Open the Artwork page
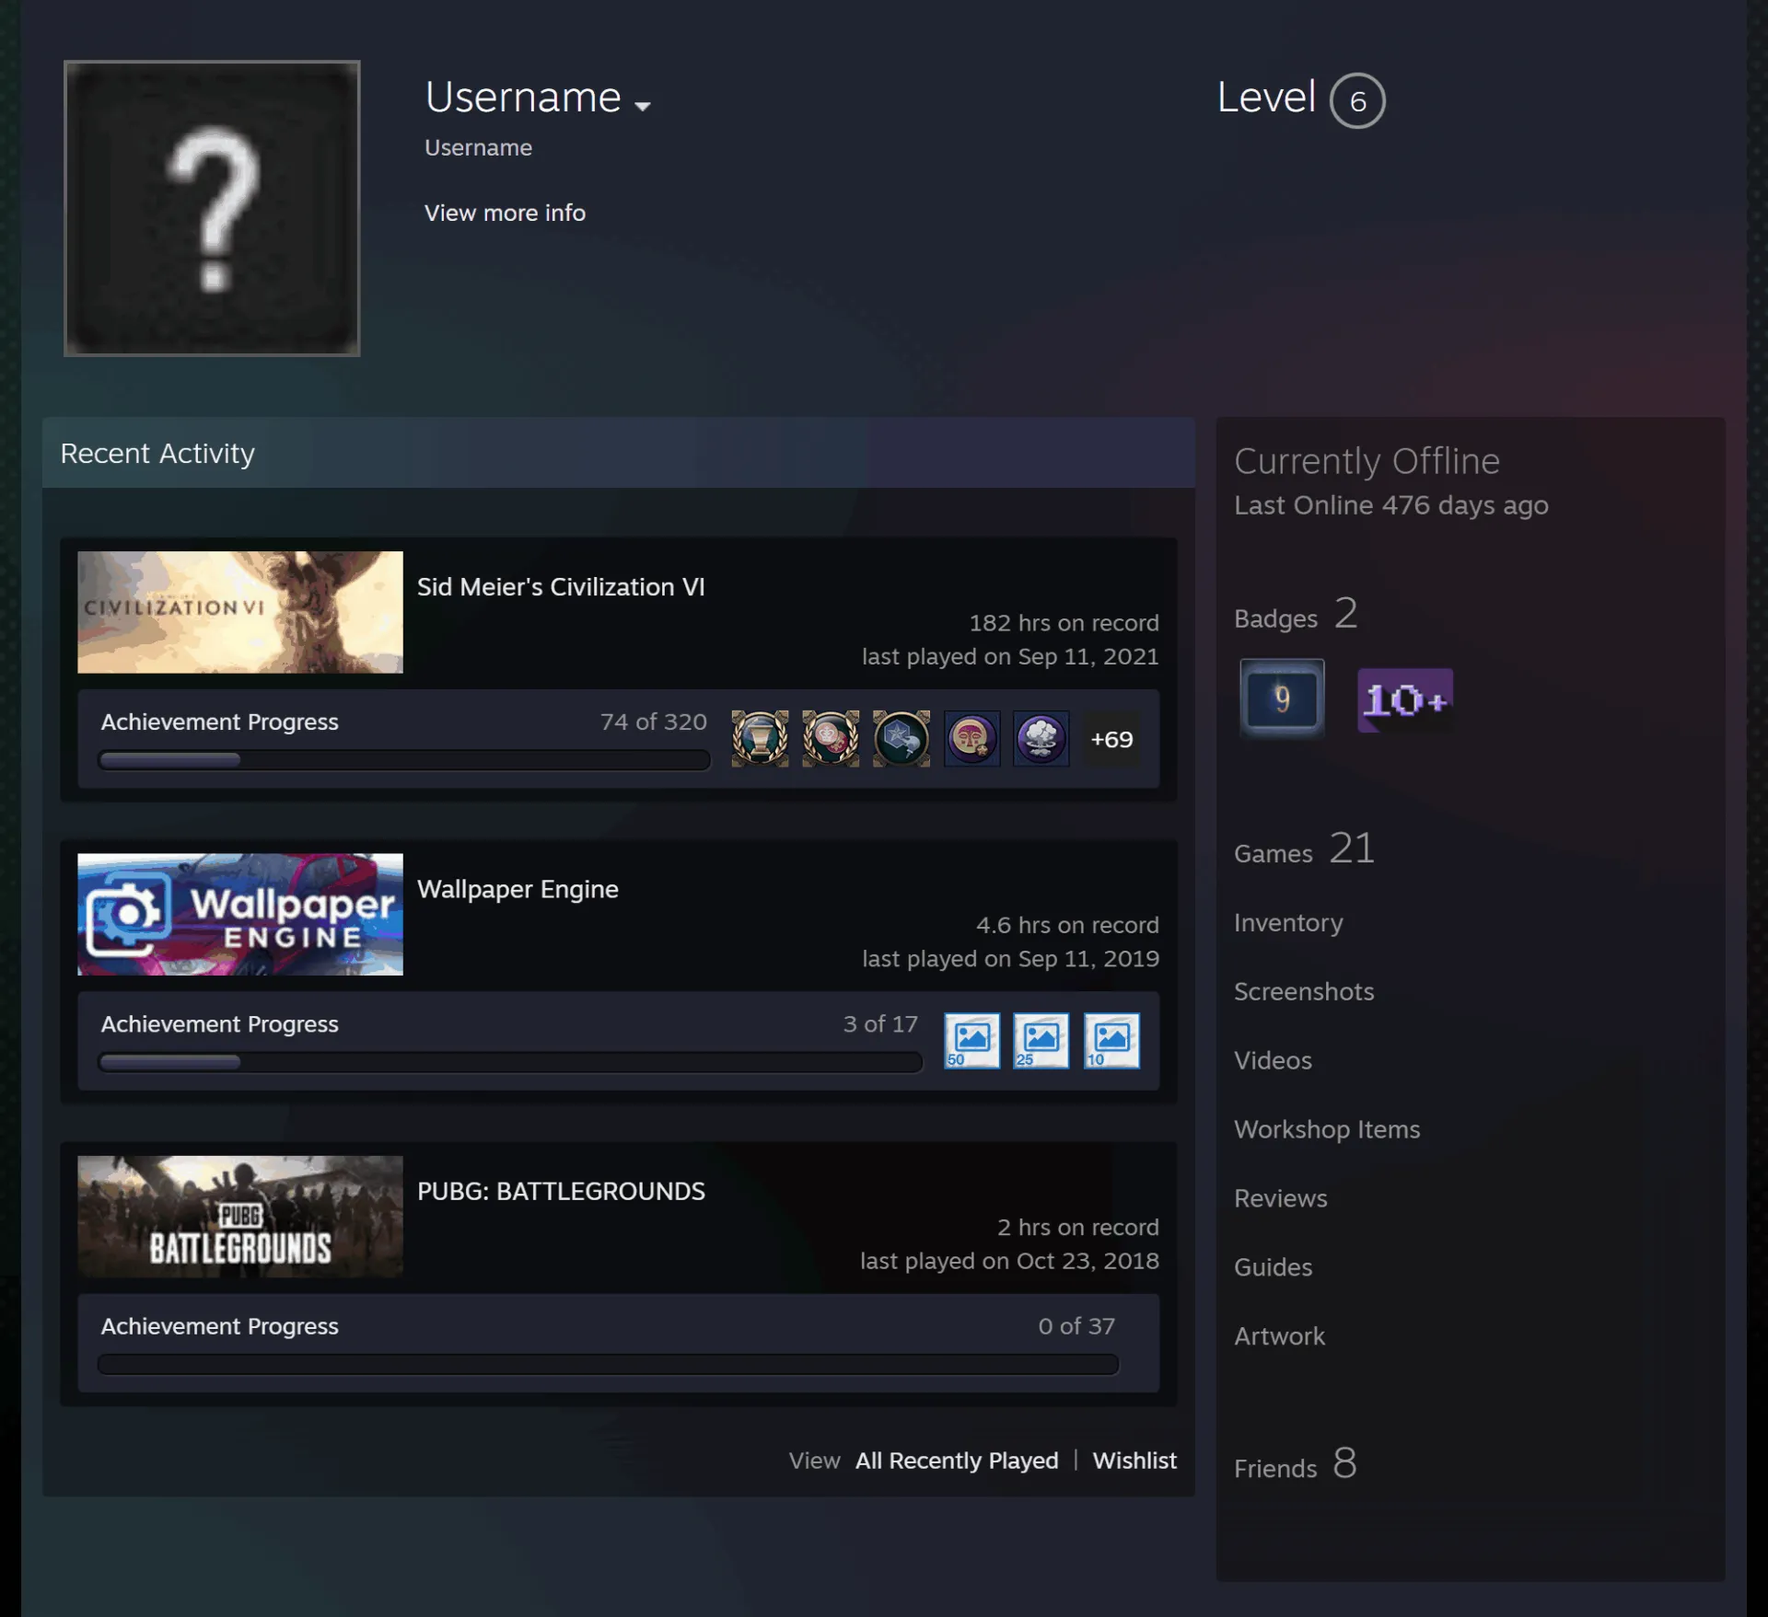 pos(1279,1336)
